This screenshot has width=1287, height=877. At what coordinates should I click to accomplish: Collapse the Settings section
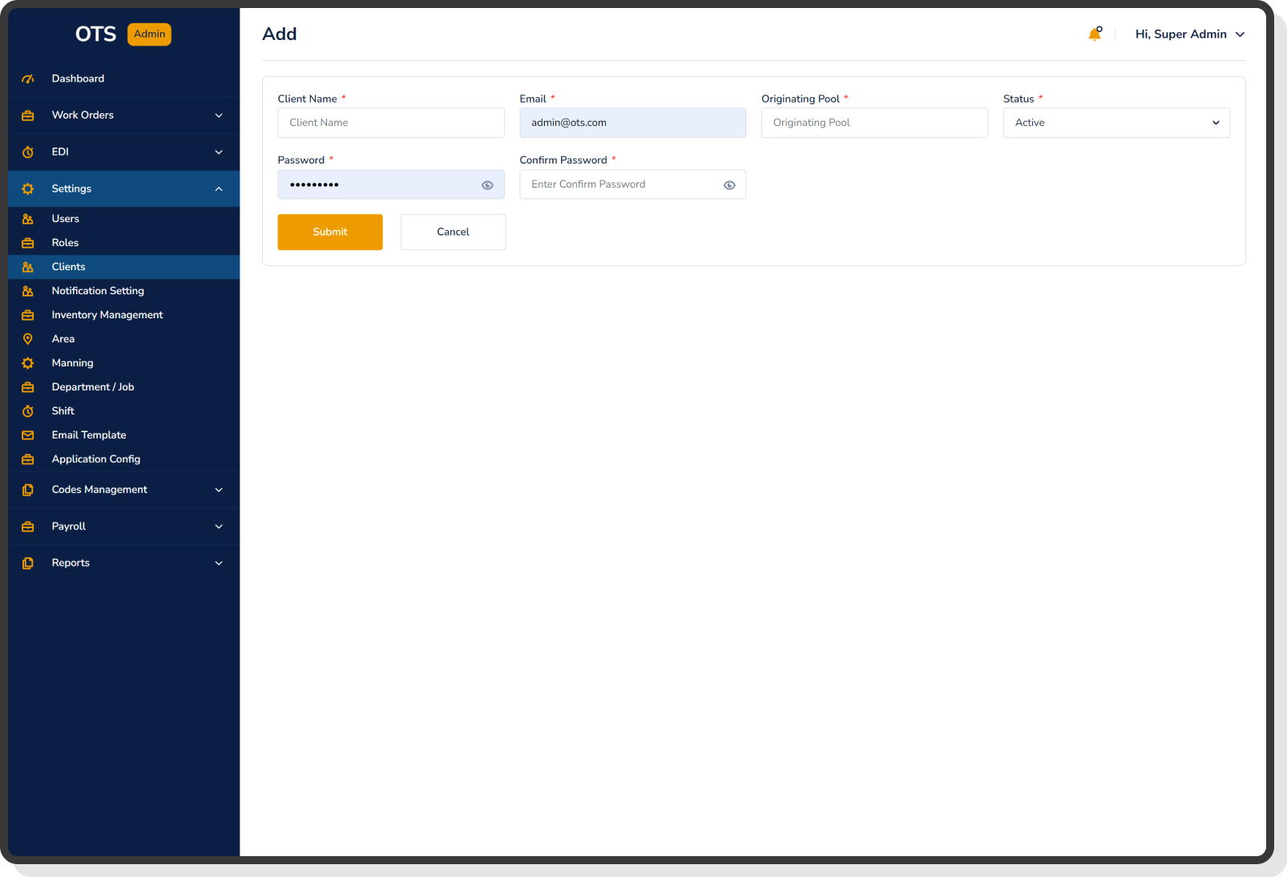coord(218,188)
